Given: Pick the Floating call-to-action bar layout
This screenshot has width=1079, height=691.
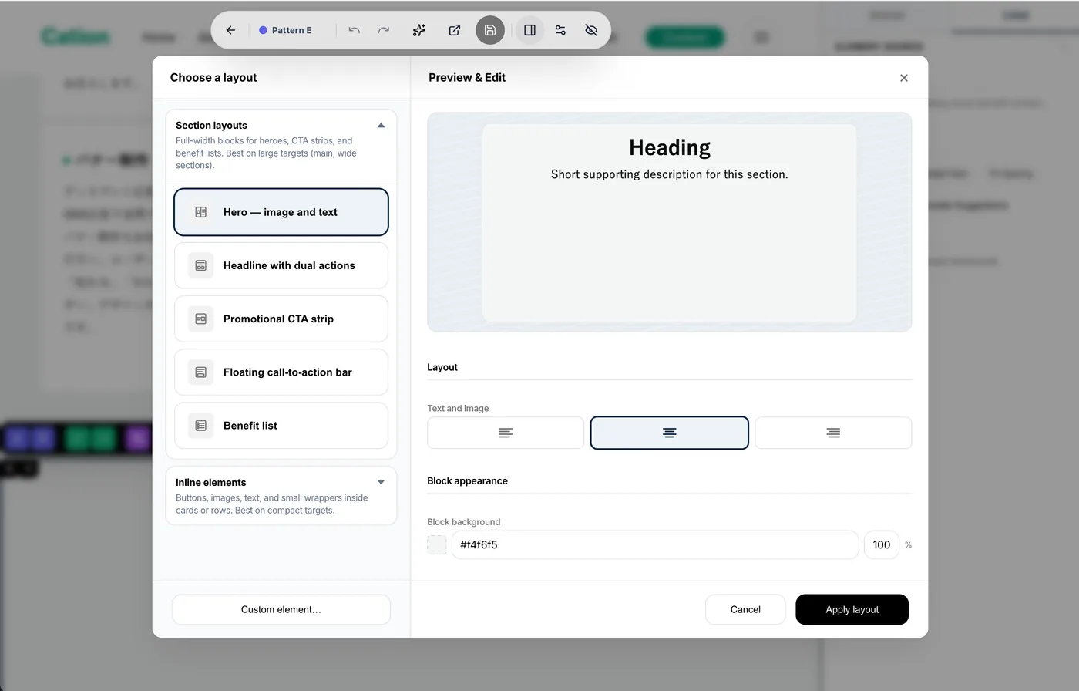Looking at the screenshot, I should coord(281,372).
